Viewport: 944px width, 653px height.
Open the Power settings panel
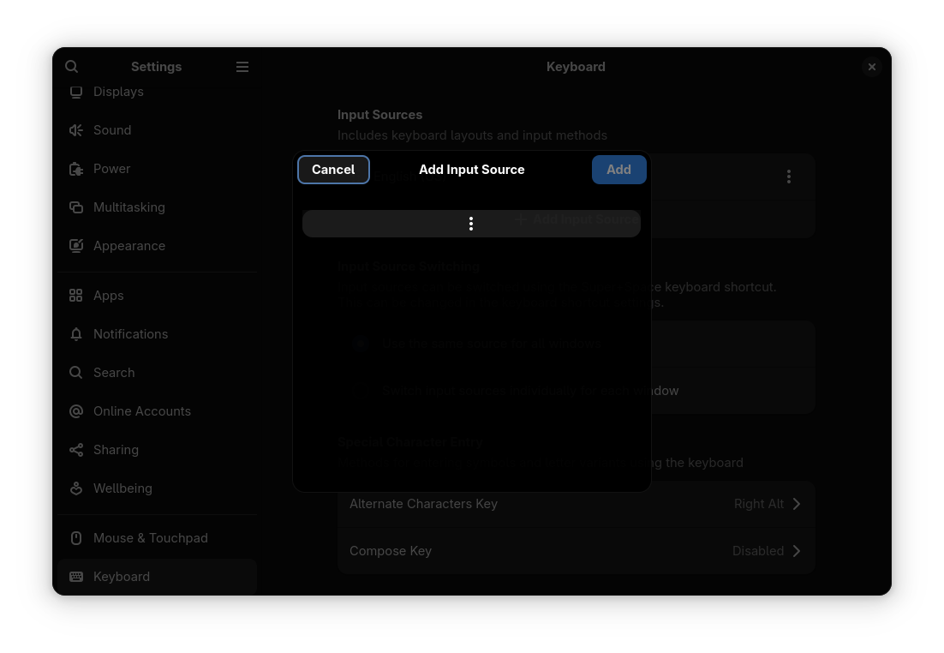click(157, 169)
